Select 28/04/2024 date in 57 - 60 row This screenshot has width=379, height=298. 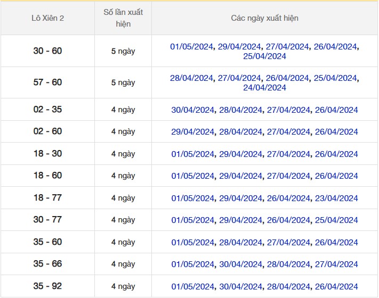pyautogui.click(x=192, y=78)
